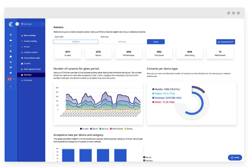Click the small square button below the flag
This screenshot has height=167, width=248.
(11, 86)
